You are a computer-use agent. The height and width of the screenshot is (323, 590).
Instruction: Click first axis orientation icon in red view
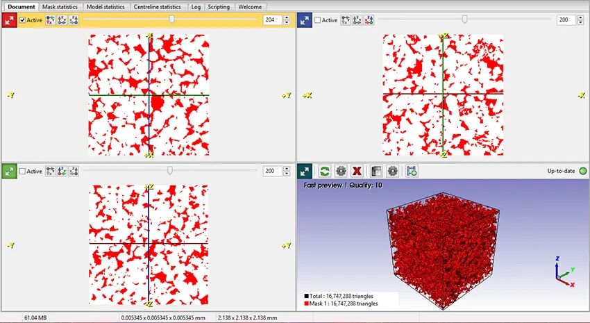pos(51,20)
